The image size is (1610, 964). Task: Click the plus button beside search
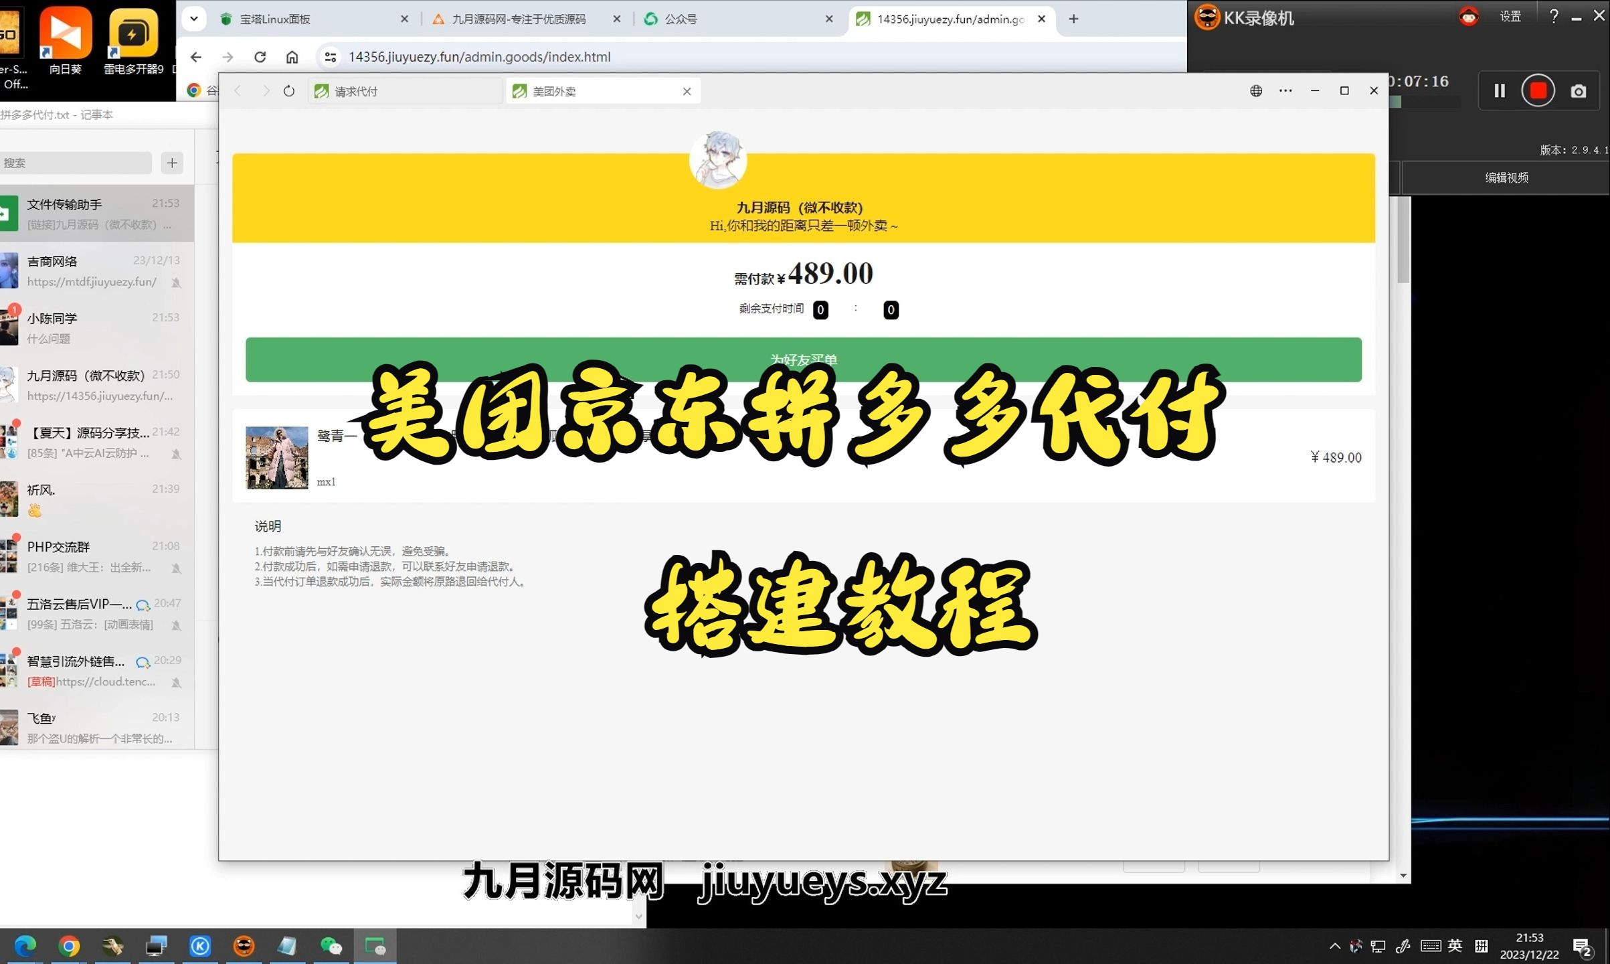(172, 163)
